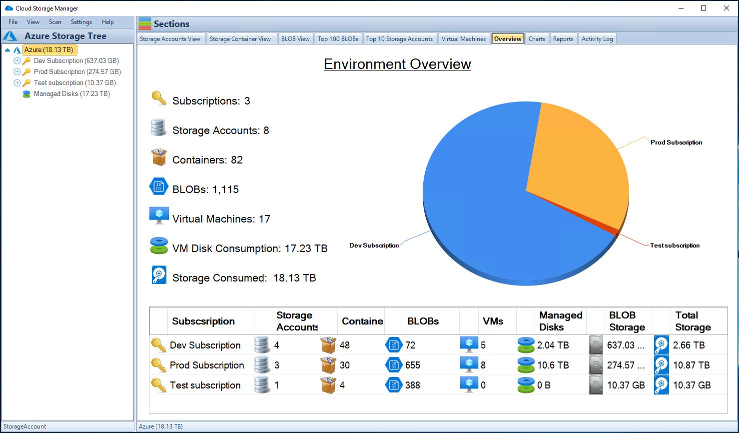Click the VM Disk Consumption disk icon
Image resolution: width=739 pixels, height=433 pixels.
159,245
